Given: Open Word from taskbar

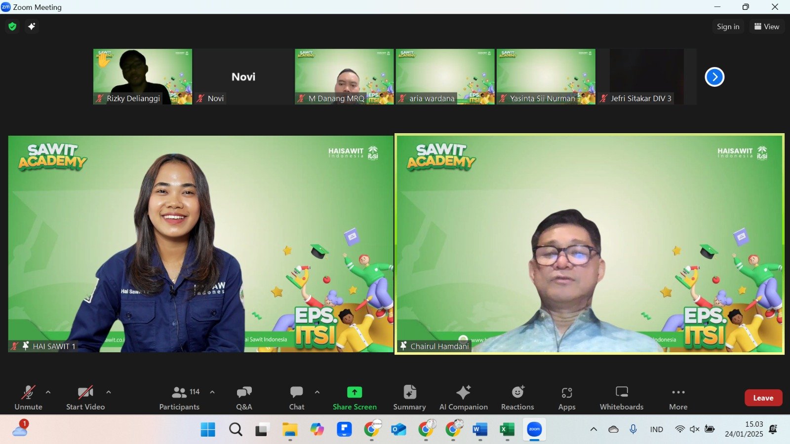Looking at the screenshot, I should click(x=479, y=430).
